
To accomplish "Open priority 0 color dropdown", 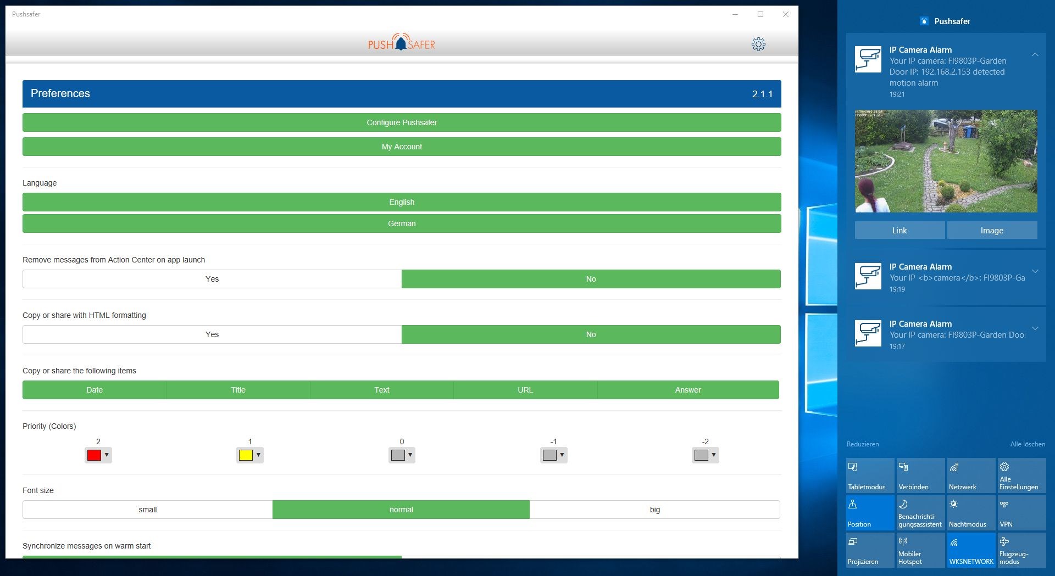I will point(410,455).
